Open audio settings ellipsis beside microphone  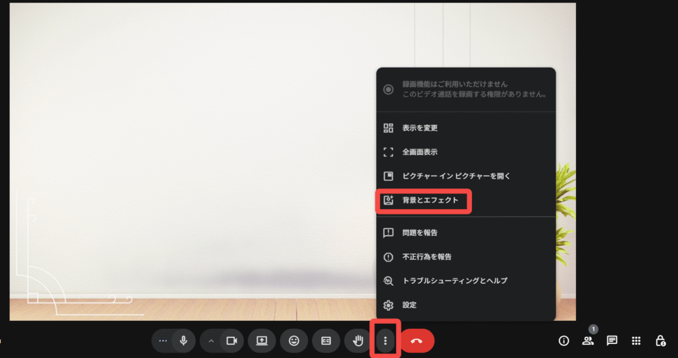tap(163, 341)
